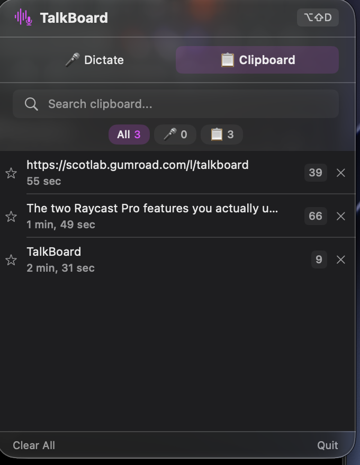
Task: Remove the TalkBoard text entry
Action: [x=341, y=260]
